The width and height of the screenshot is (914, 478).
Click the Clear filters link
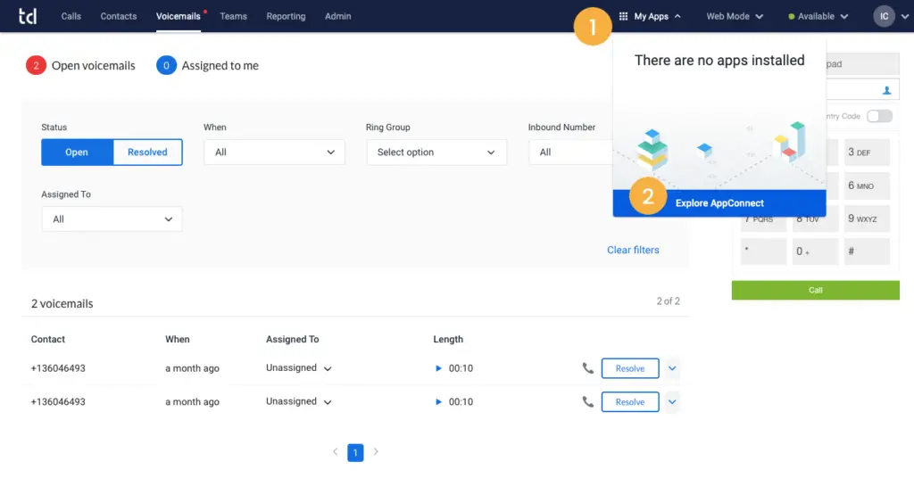pos(633,250)
